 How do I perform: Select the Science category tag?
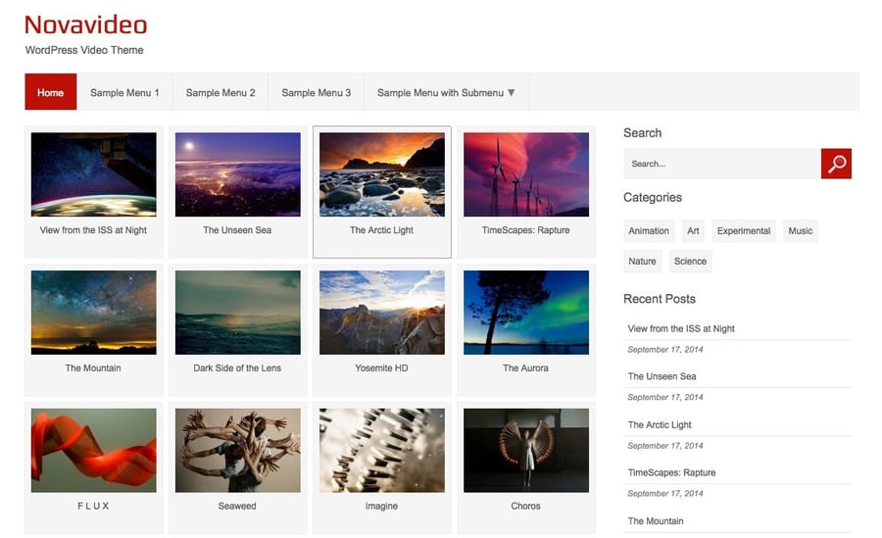(690, 261)
